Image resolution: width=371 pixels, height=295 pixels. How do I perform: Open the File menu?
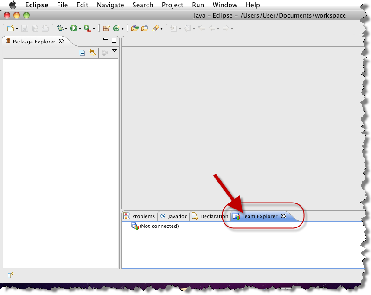click(x=62, y=5)
